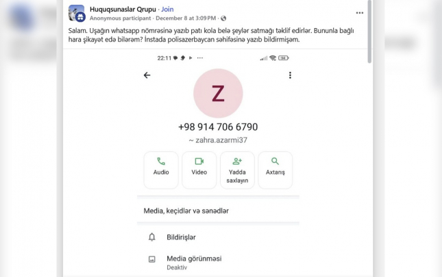This screenshot has width=442, height=277.
Task: Tap the back arrow in WhatsApp contact
Action: click(x=147, y=75)
